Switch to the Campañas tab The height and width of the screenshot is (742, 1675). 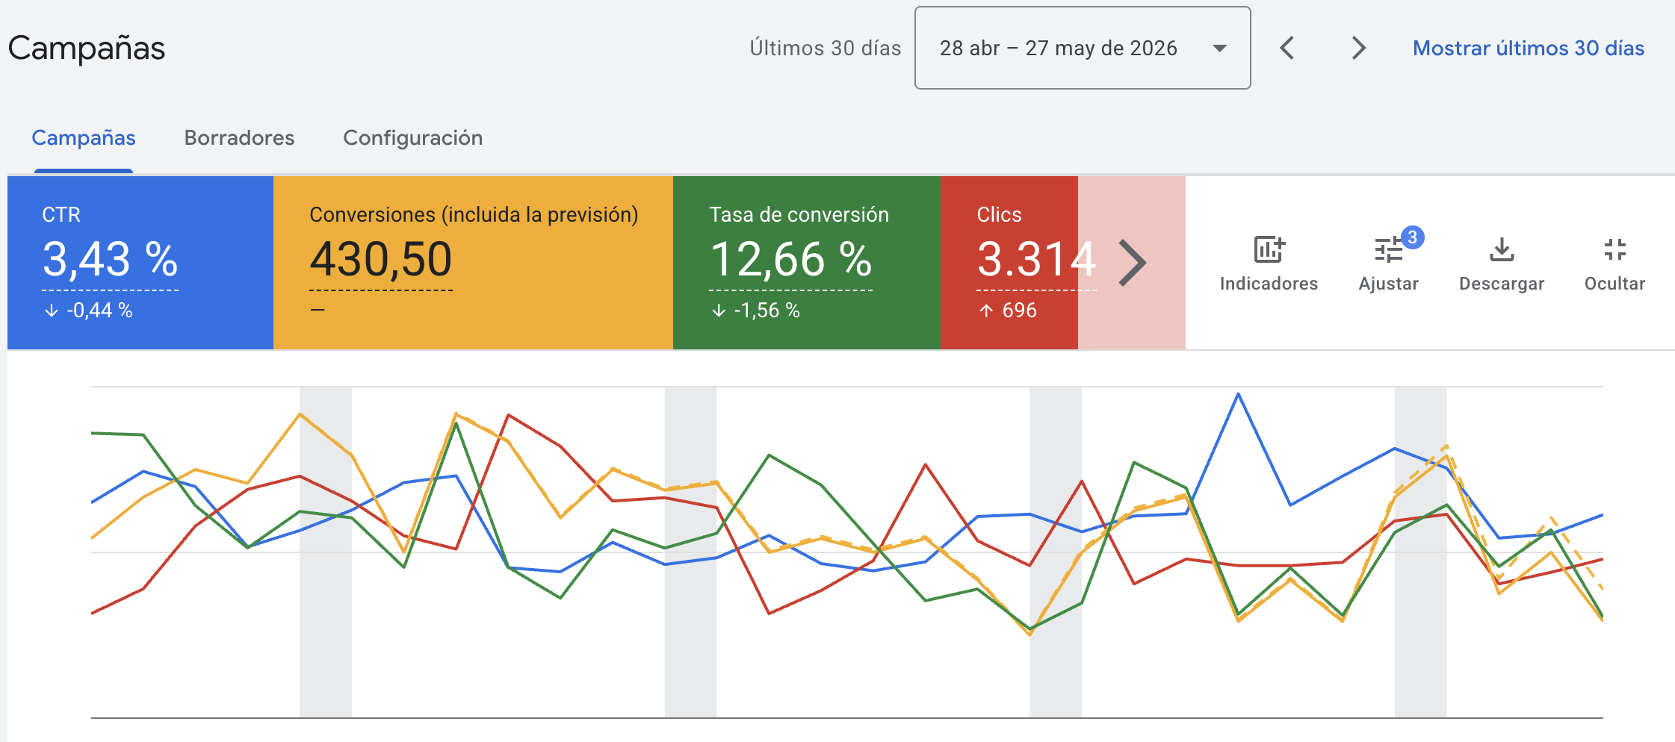tap(84, 138)
